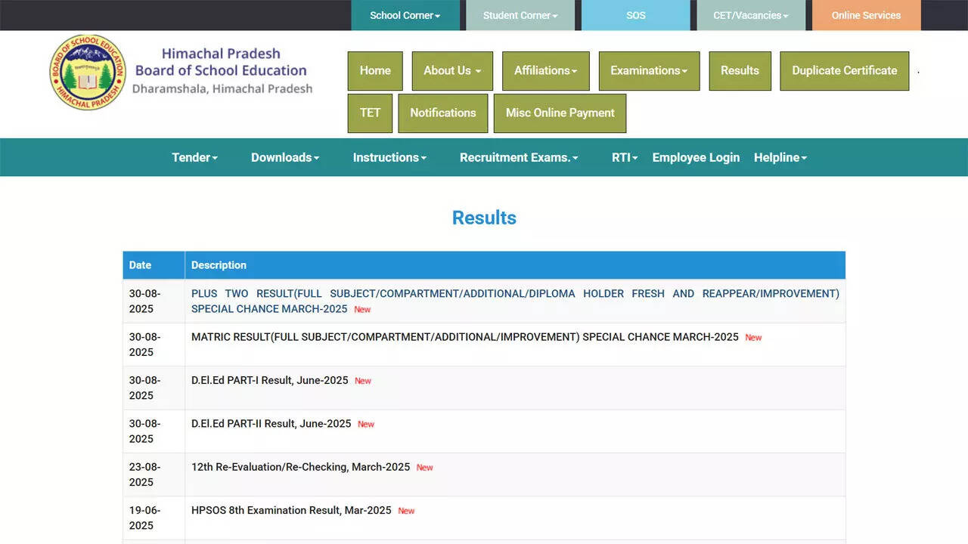Viewport: 968px width, 544px height.
Task: Click the HP Board of School Education logo
Action: point(88,73)
